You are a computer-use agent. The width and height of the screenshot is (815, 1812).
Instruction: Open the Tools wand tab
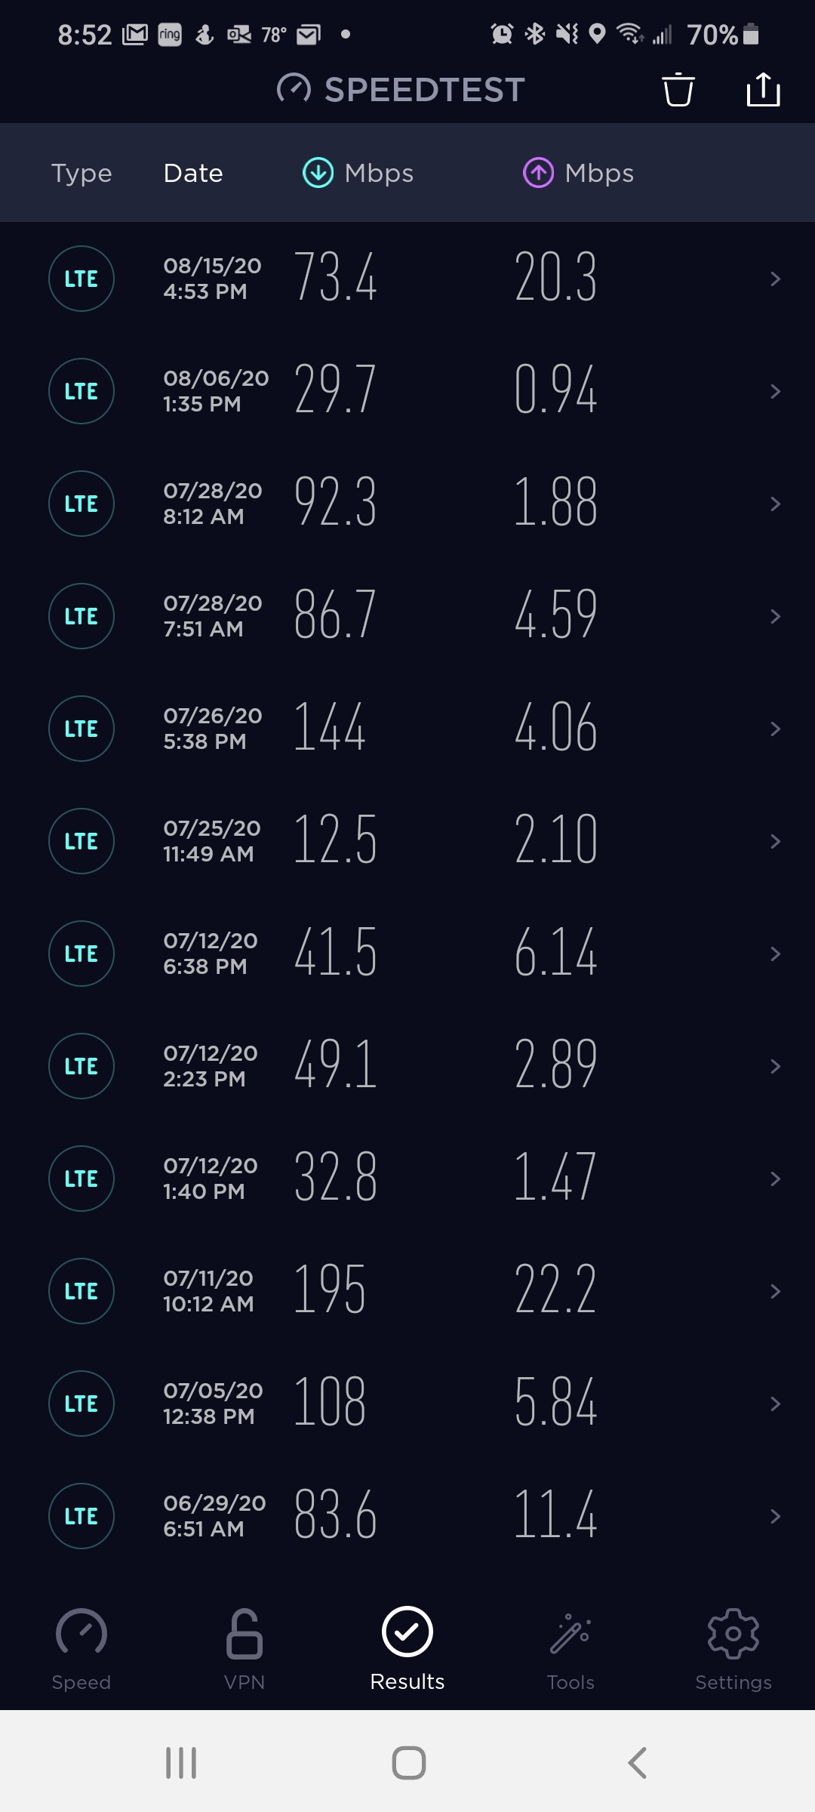pos(570,1650)
